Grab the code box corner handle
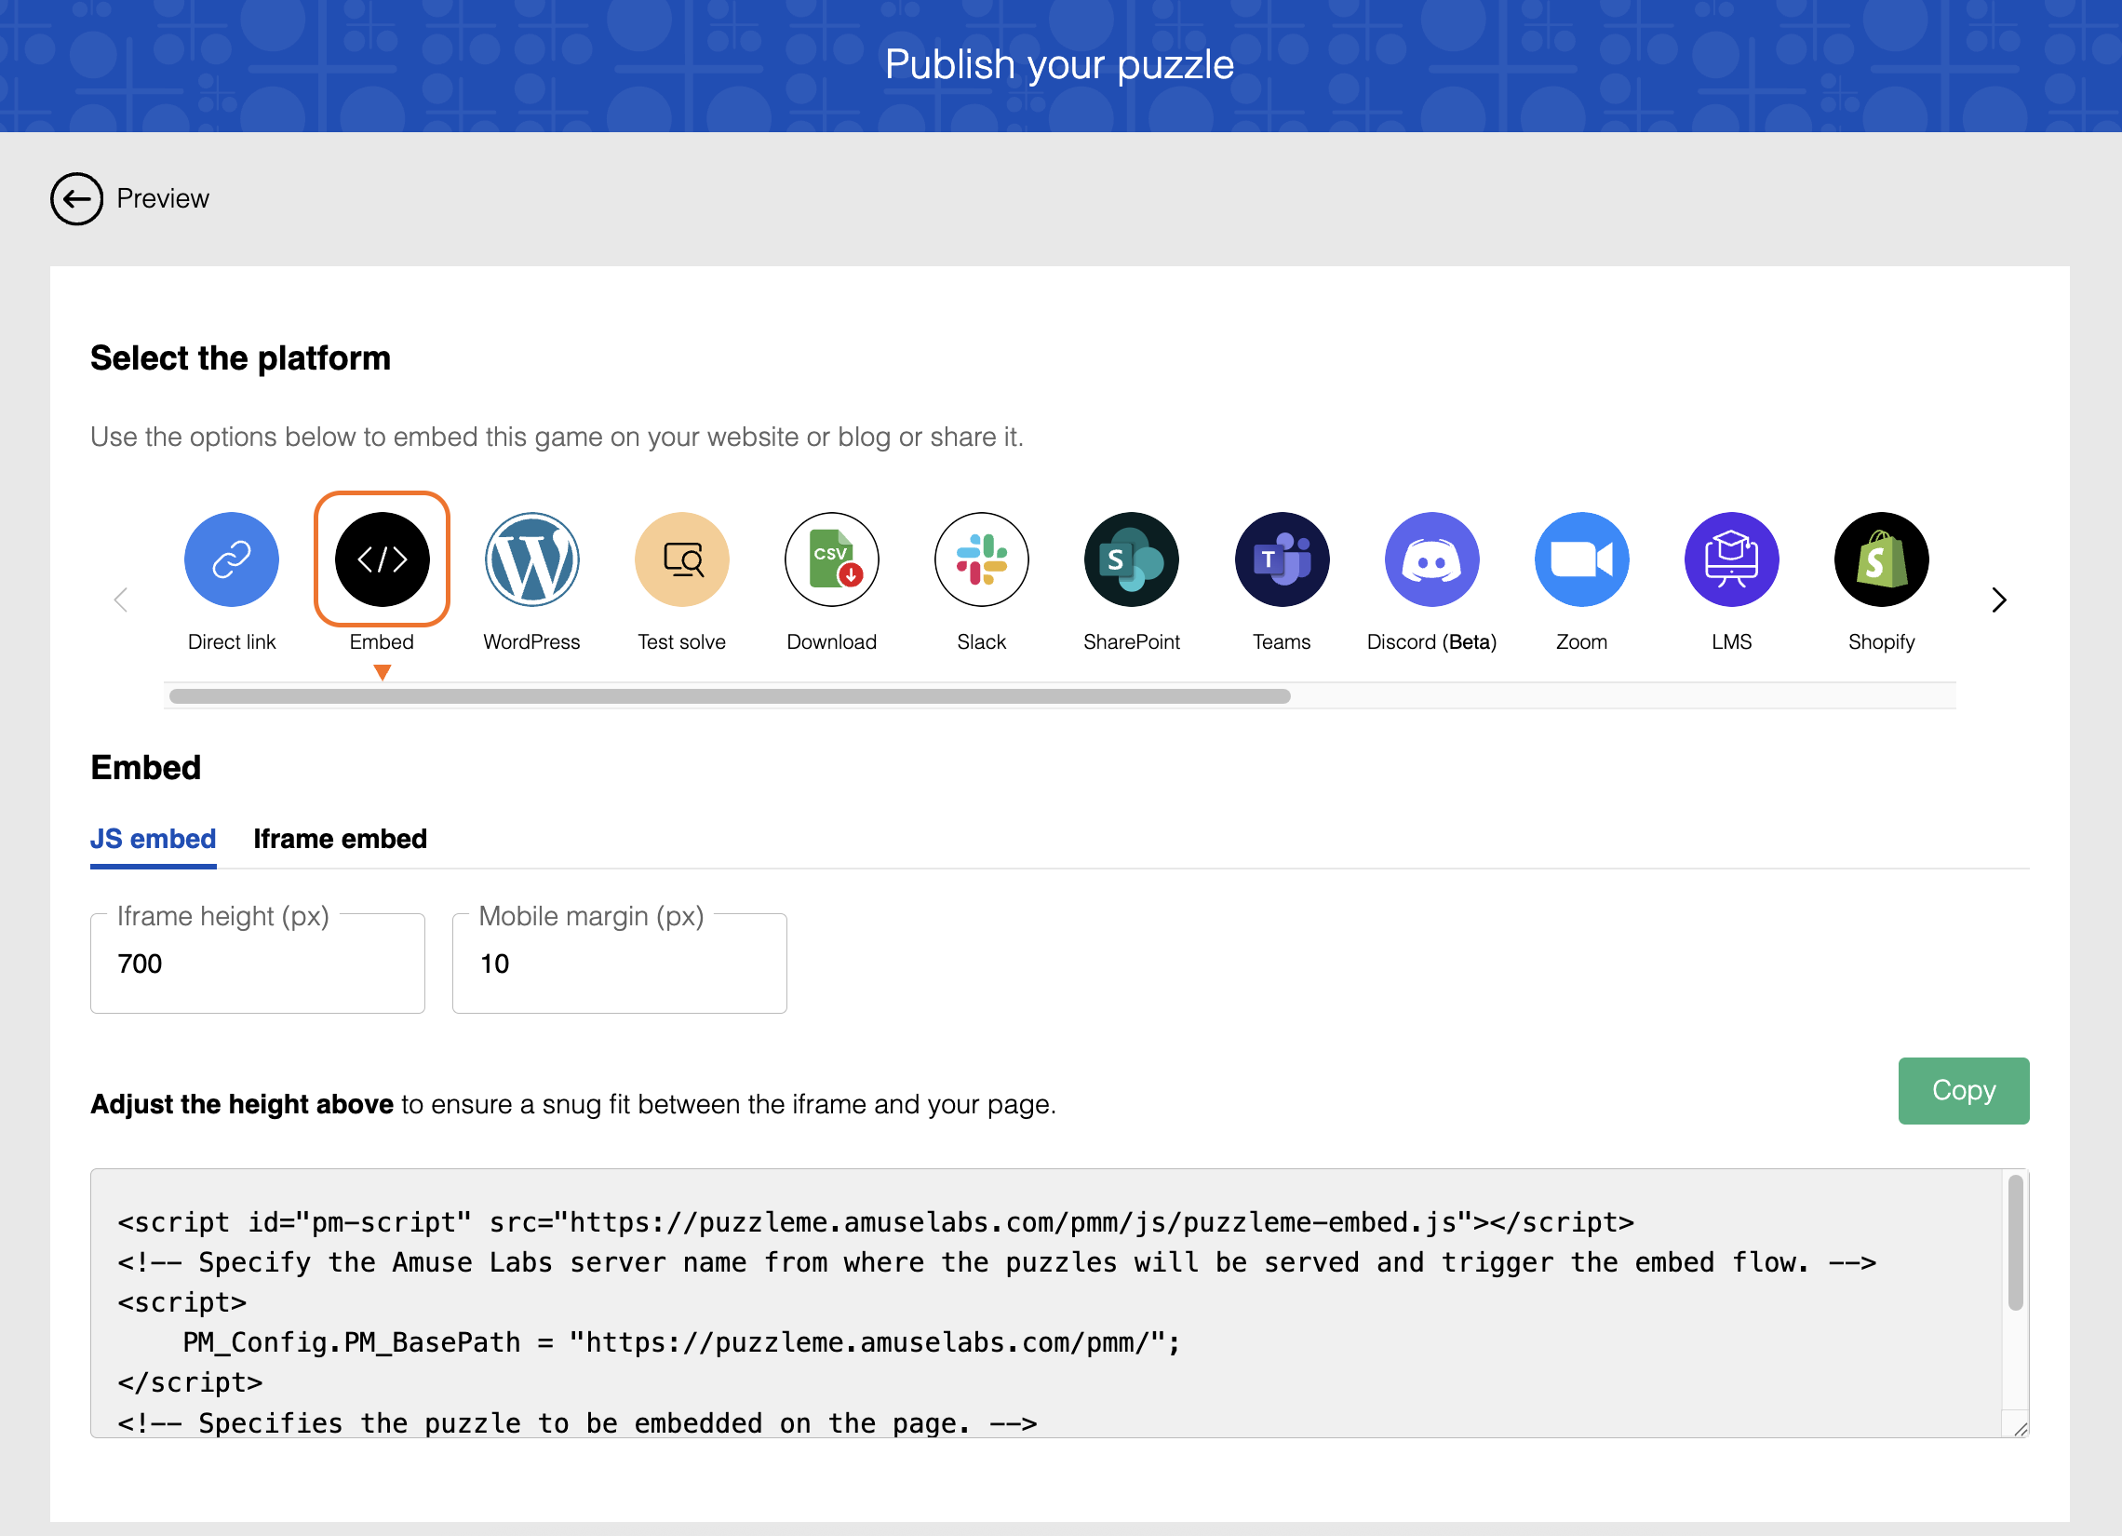The width and height of the screenshot is (2122, 1536). click(2019, 1428)
